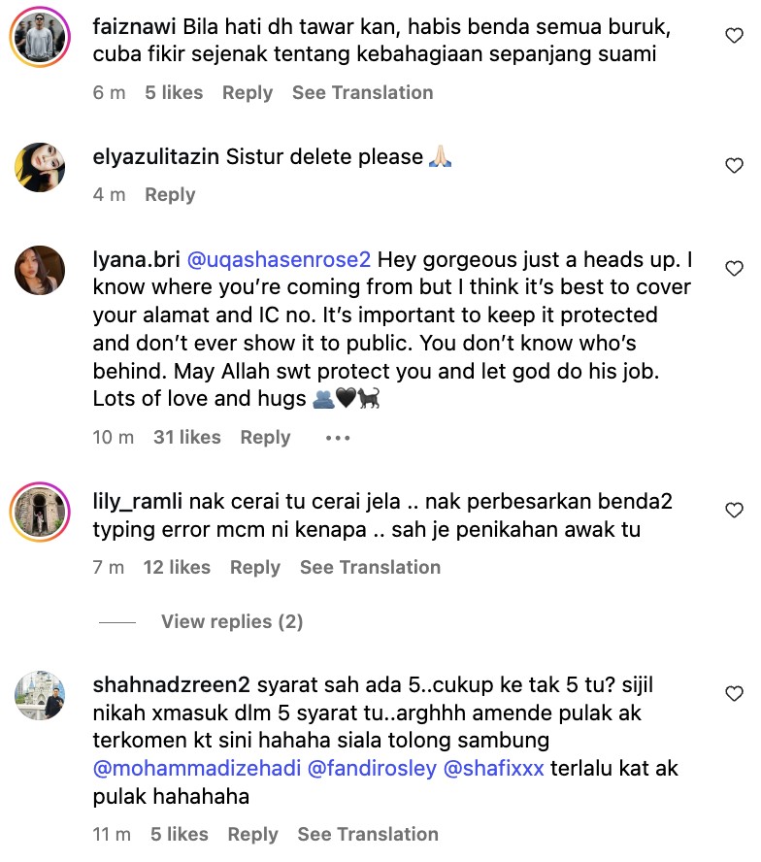Reply to faiznawi's comment
Image resolution: width=761 pixels, height=862 pixels.
(247, 93)
